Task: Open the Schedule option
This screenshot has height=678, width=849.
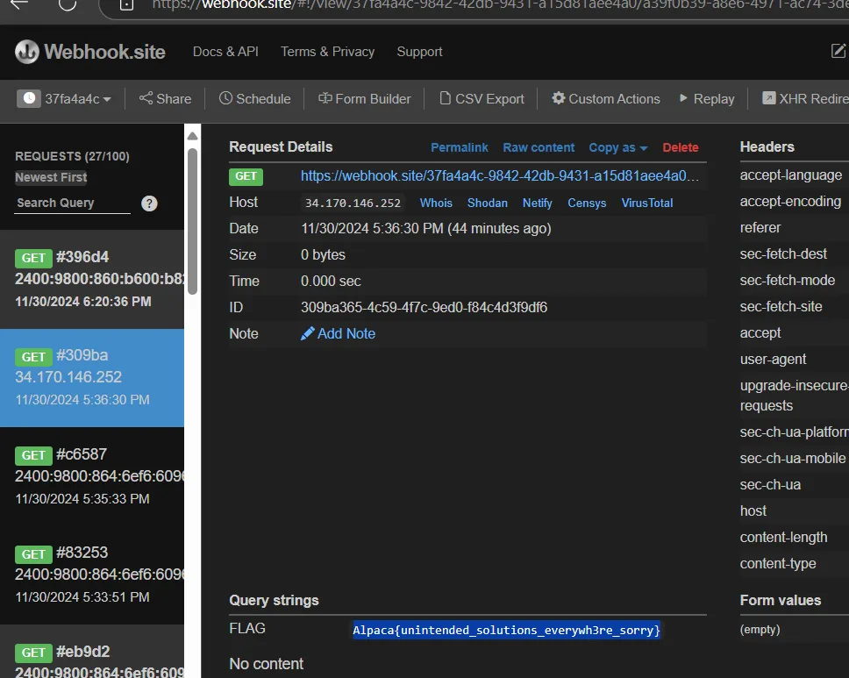Action: click(x=254, y=98)
